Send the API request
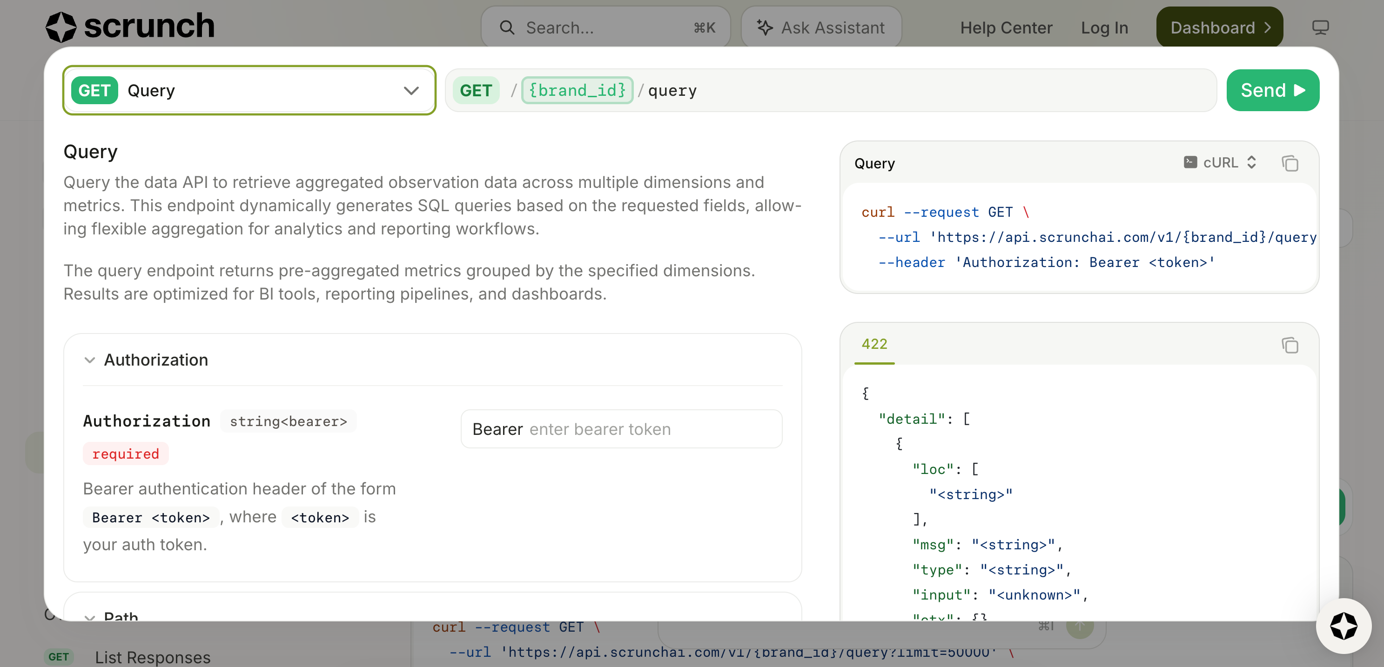This screenshot has height=667, width=1384. tap(1272, 90)
